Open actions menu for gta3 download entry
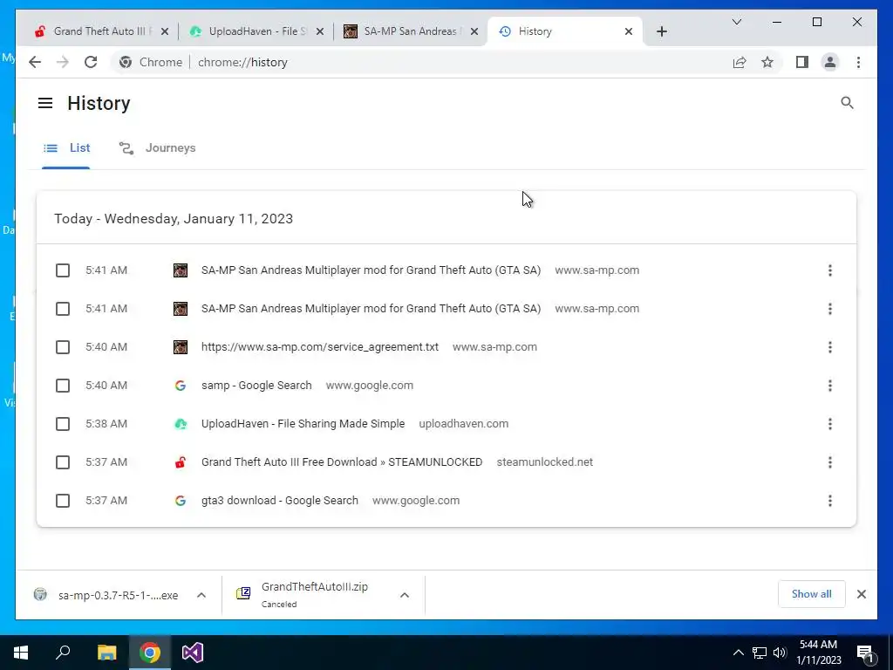This screenshot has width=893, height=670. tap(830, 501)
